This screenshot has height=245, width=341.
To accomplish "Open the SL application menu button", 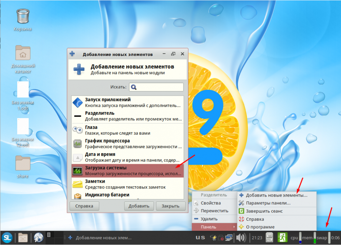I will coord(7,238).
